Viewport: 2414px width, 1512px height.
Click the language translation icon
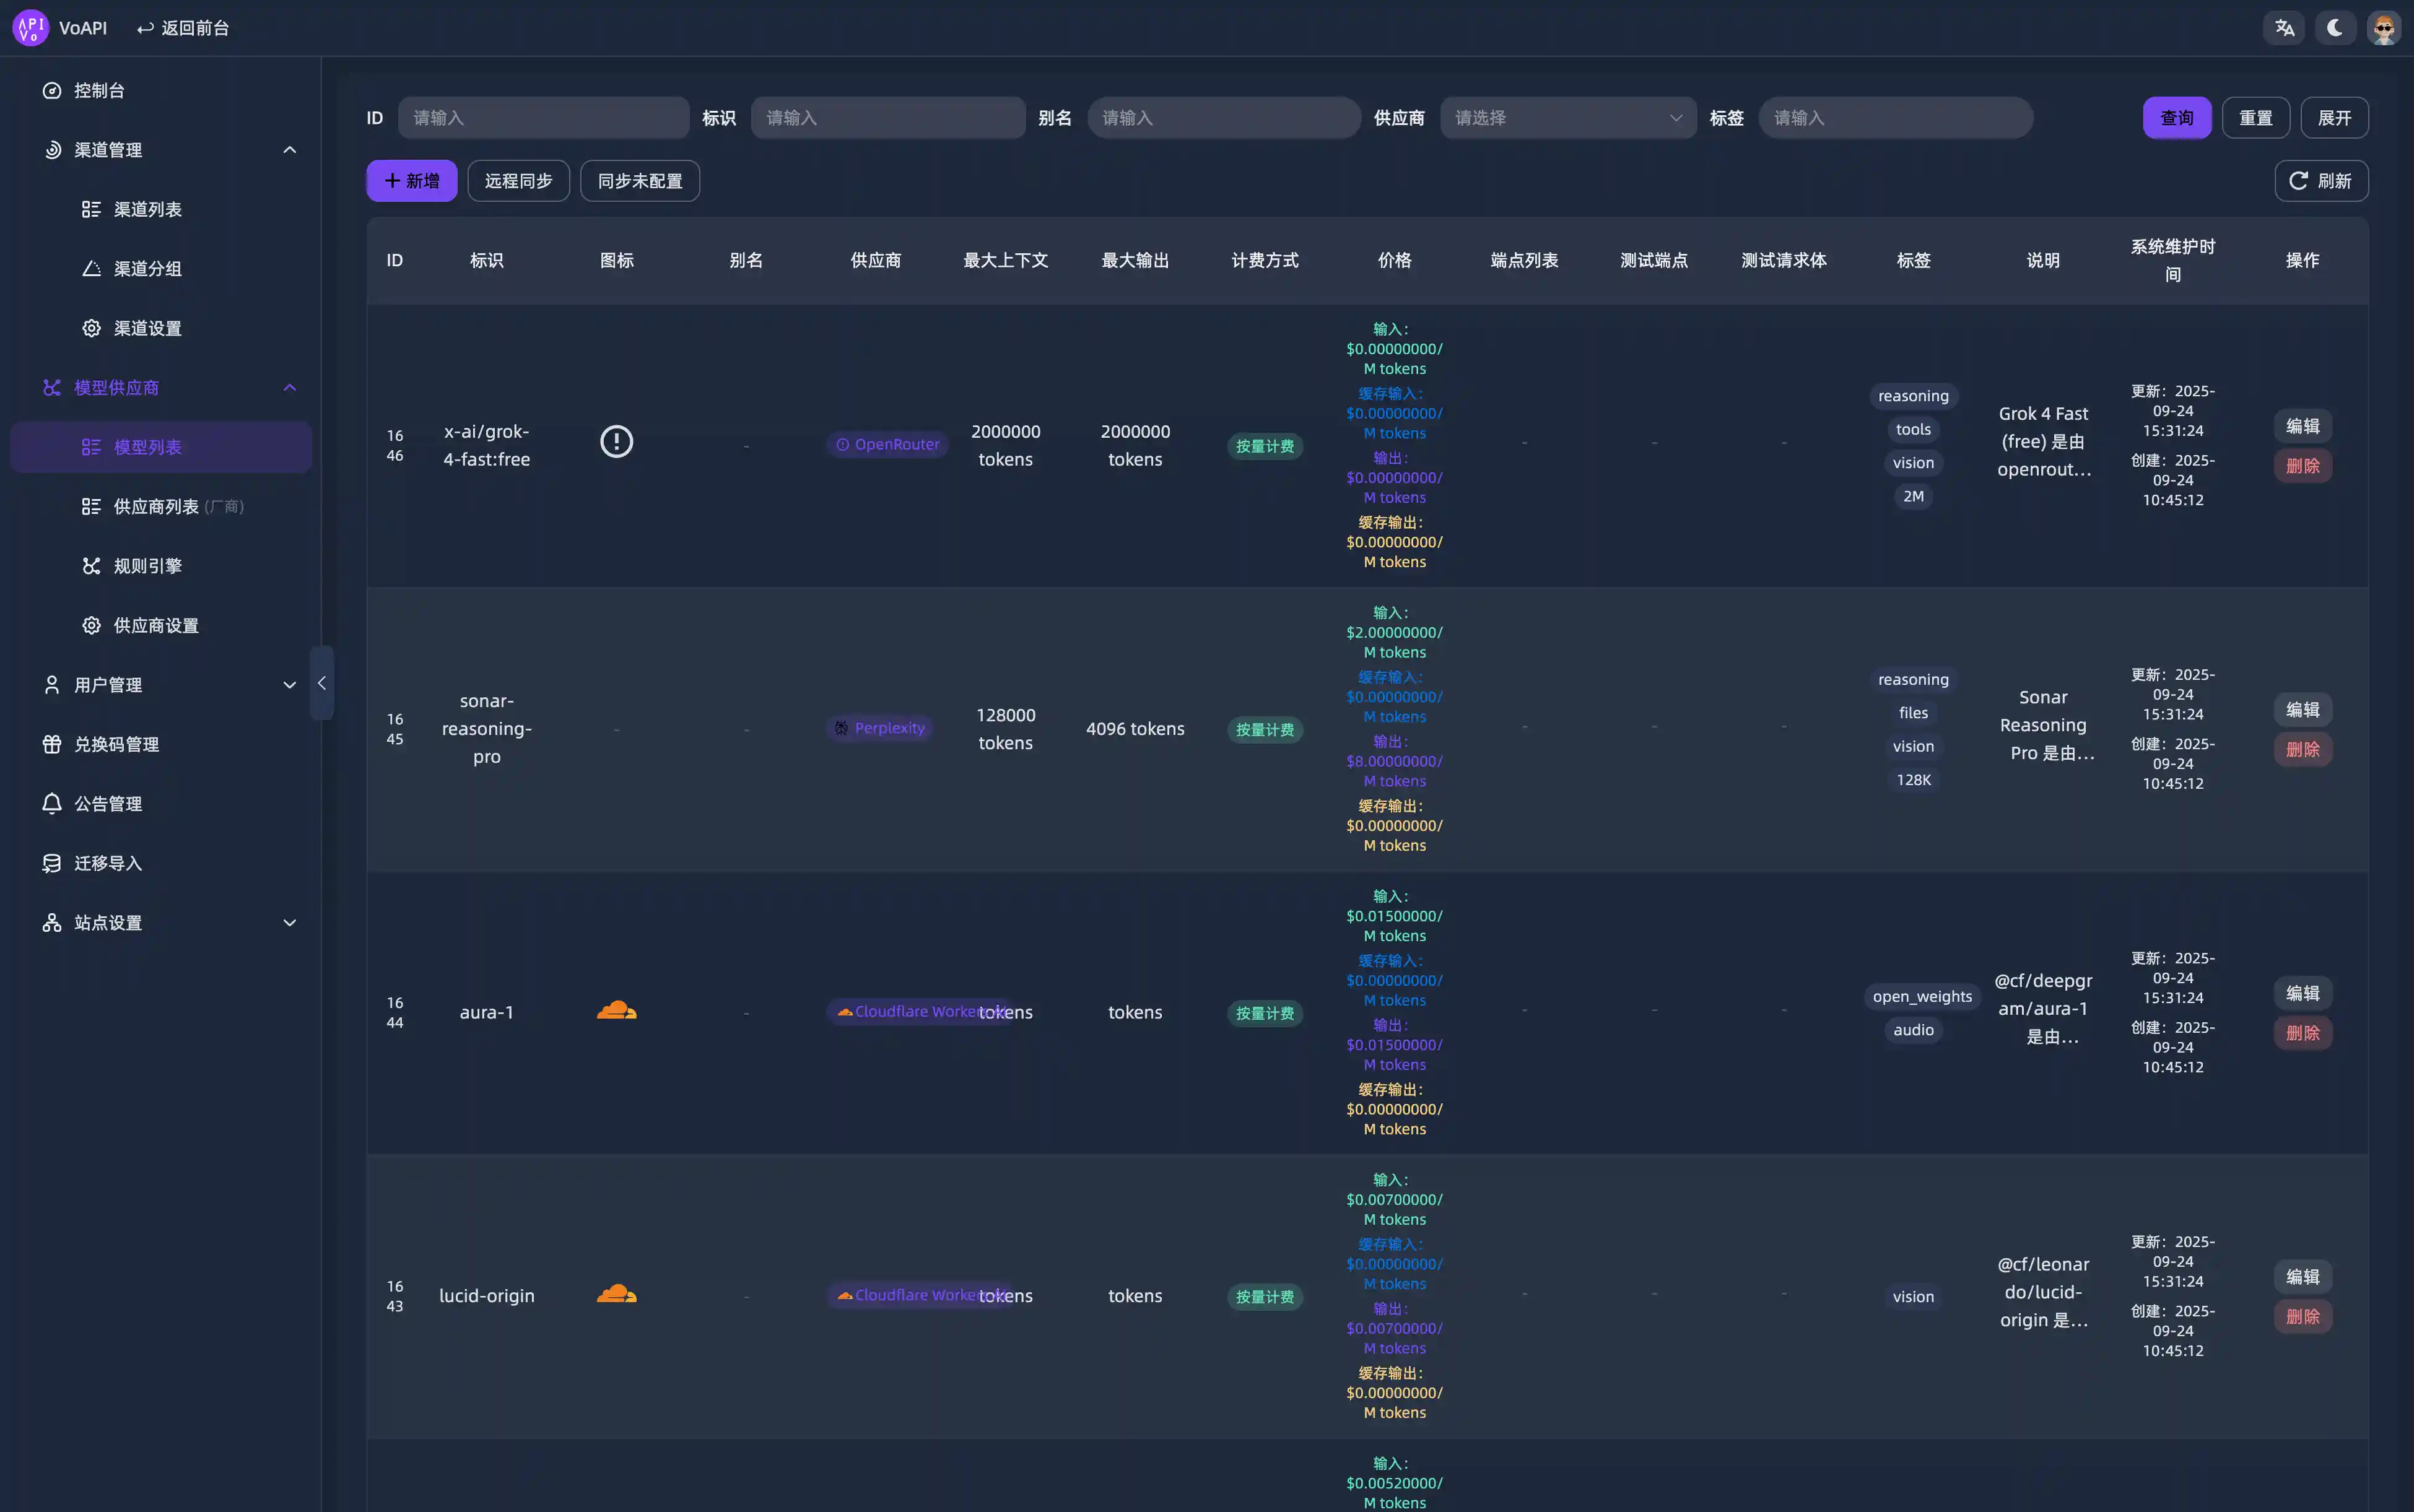tap(2284, 28)
